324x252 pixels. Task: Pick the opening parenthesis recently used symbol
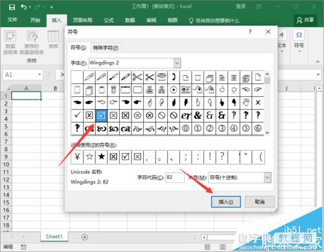259,157
